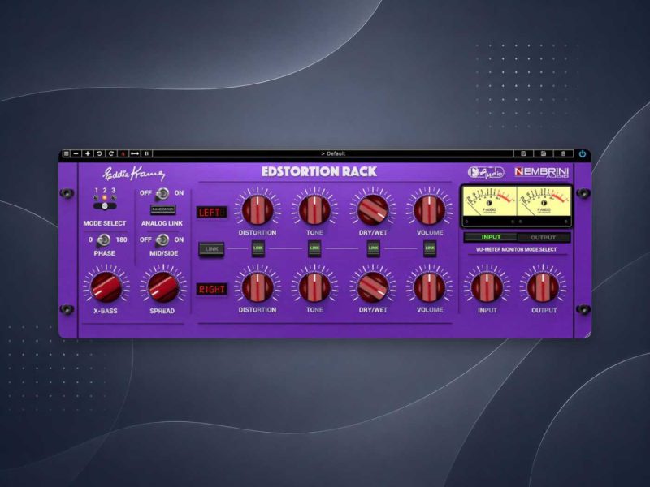
Task: Toggle the Dry/Wet link button
Action: [374, 248]
